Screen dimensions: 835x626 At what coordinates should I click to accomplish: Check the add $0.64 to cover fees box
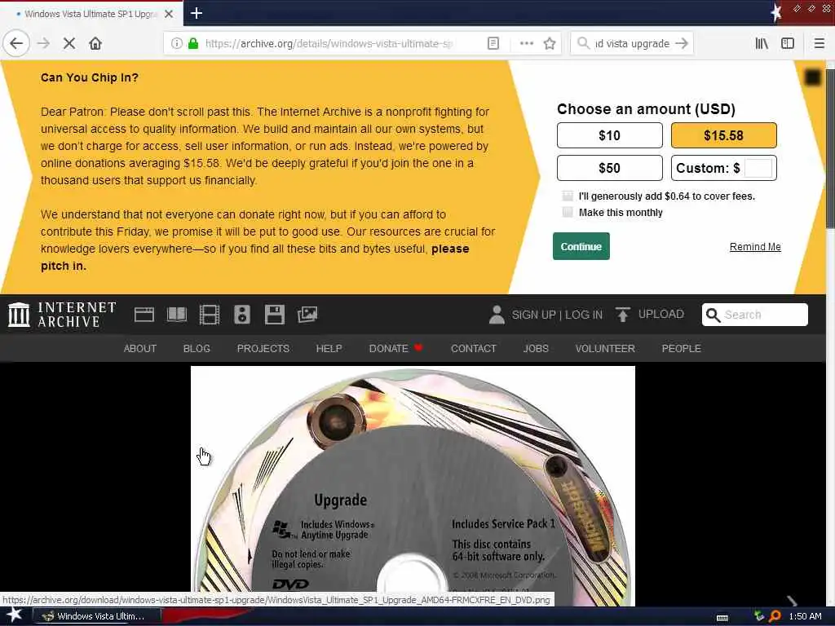568,196
